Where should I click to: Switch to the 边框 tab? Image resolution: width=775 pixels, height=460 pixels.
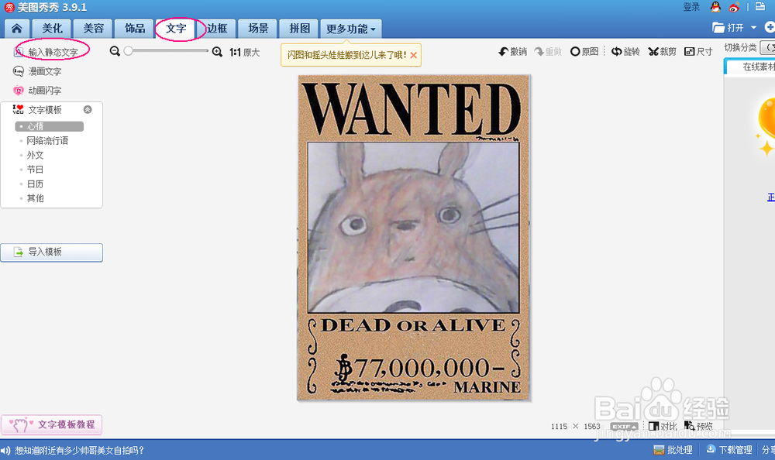[x=217, y=29]
